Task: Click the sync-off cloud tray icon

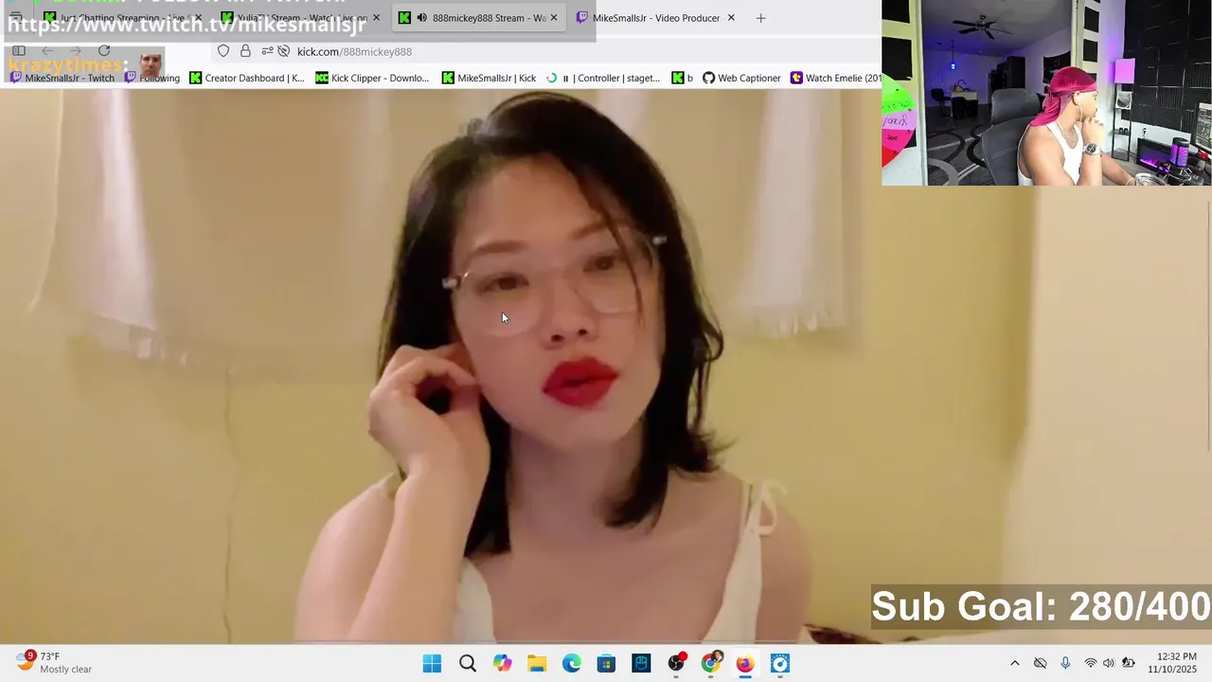Action: (1040, 663)
